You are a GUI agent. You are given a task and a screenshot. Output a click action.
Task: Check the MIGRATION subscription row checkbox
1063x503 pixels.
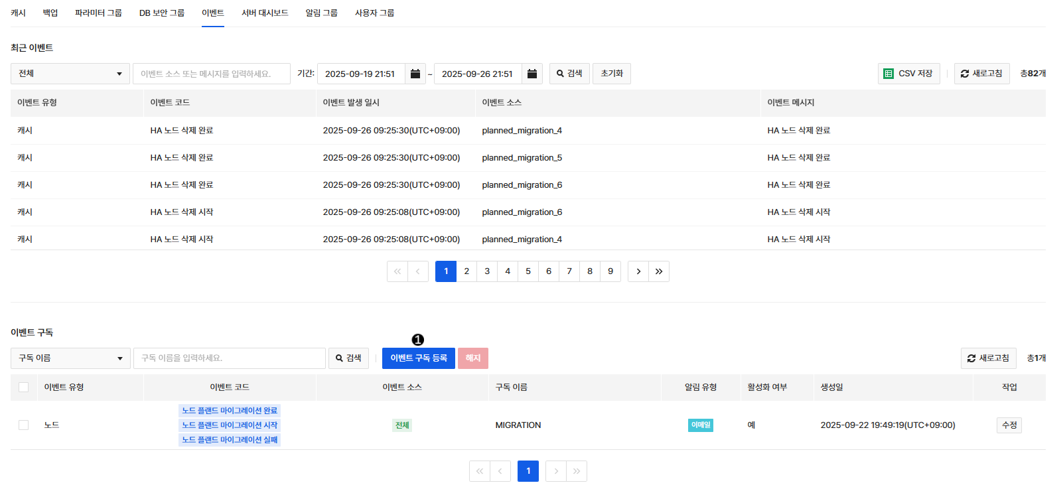point(24,425)
